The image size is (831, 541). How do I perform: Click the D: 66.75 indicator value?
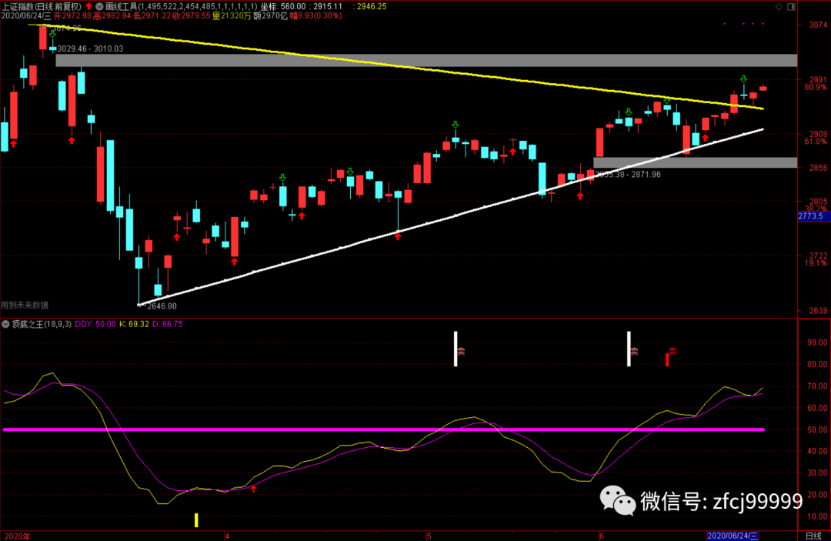168,324
